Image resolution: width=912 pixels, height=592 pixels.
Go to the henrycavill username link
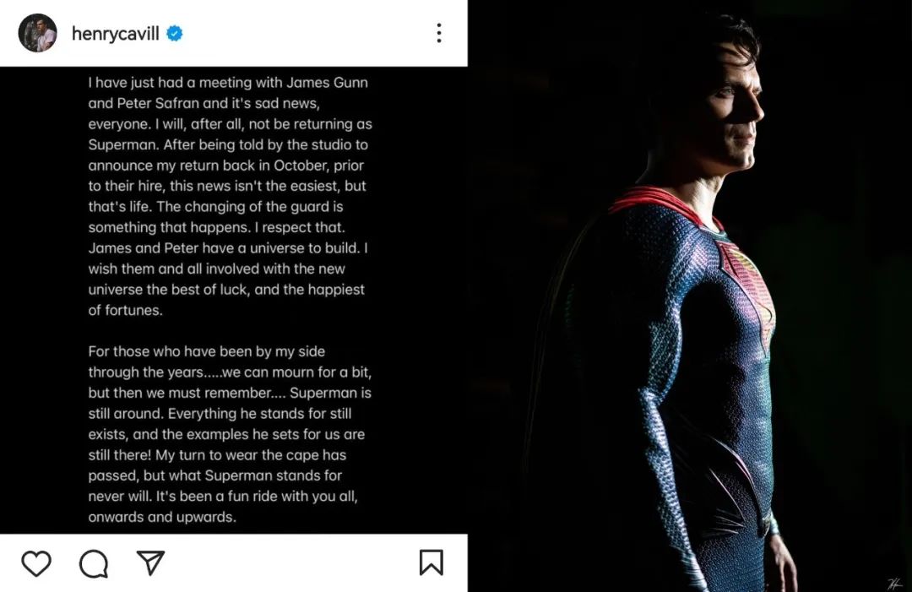[x=115, y=34]
